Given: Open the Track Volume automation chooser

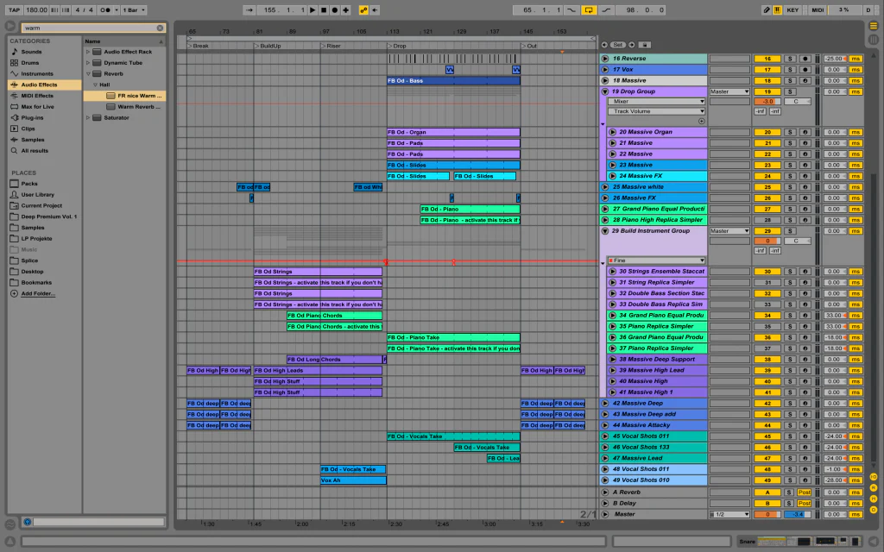Looking at the screenshot, I should 656,111.
